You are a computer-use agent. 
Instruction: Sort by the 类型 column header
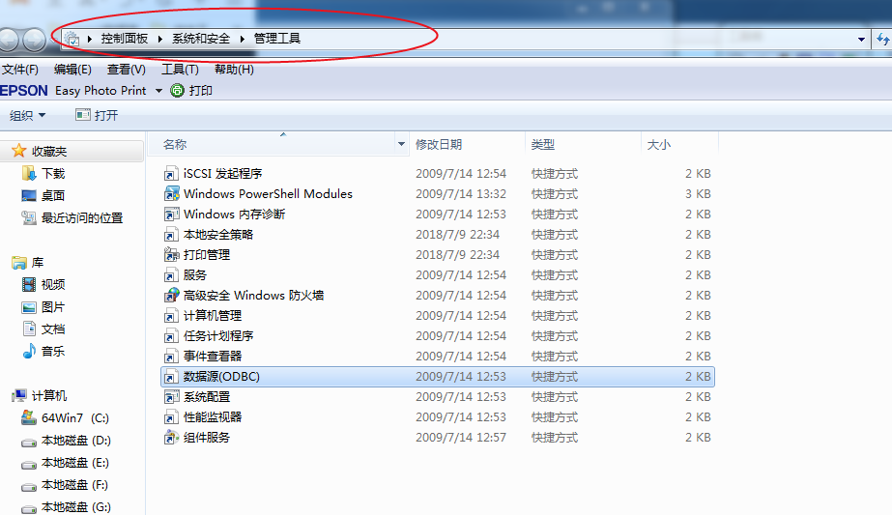coord(583,144)
